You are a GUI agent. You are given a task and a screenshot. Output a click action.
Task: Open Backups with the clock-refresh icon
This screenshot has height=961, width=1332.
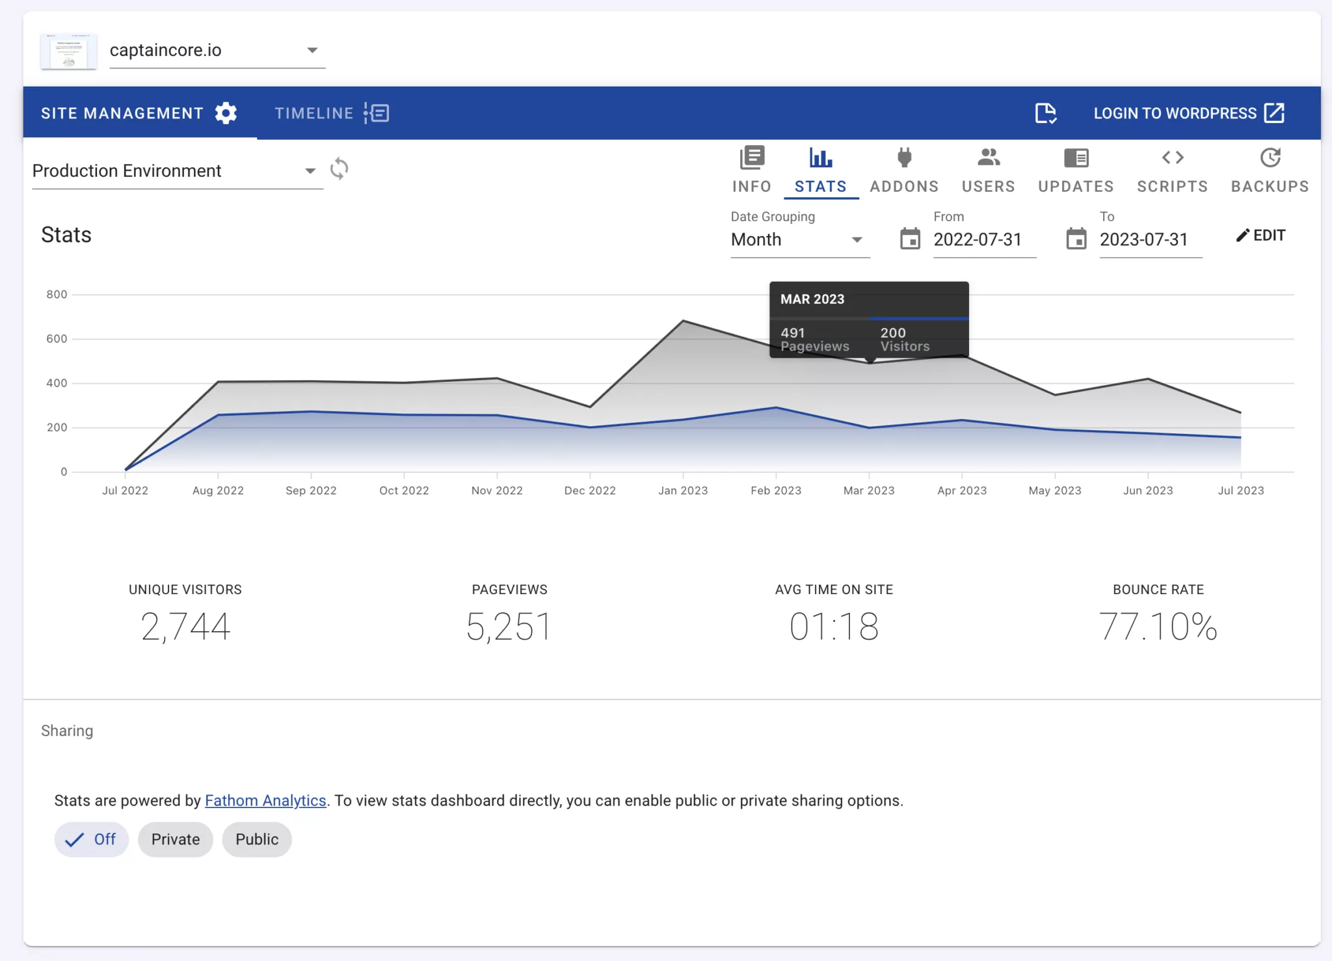pos(1269,157)
